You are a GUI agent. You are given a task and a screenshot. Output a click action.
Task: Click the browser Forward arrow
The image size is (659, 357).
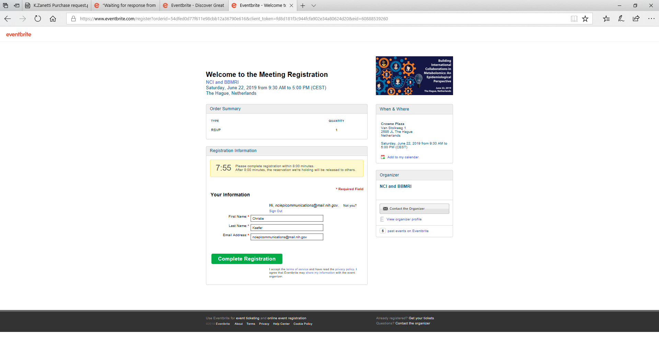(23, 19)
